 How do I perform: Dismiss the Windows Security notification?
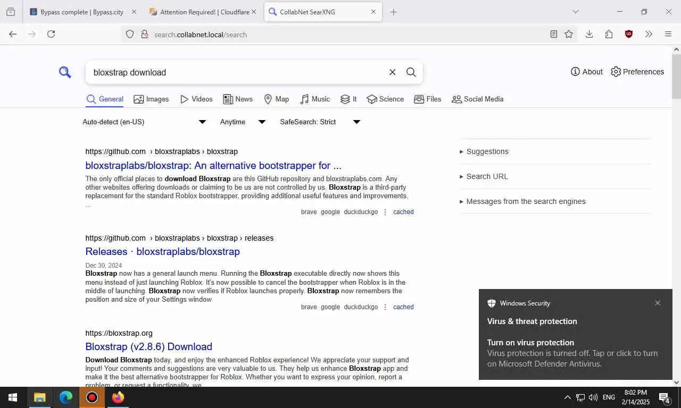pos(658,303)
